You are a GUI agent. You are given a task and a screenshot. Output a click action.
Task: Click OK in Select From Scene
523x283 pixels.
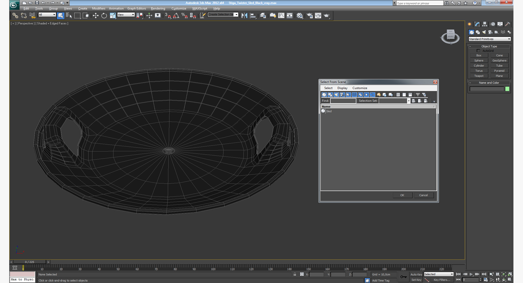402,195
